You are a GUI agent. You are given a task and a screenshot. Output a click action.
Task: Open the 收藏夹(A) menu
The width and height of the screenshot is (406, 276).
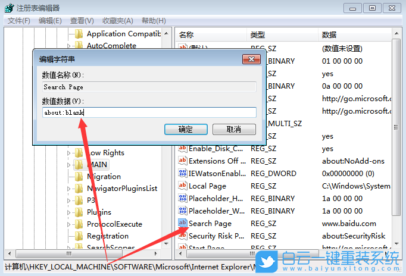117,21
